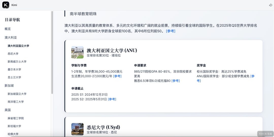Click the Kimi logo icon
The image size is (274, 137).
point(6,5)
